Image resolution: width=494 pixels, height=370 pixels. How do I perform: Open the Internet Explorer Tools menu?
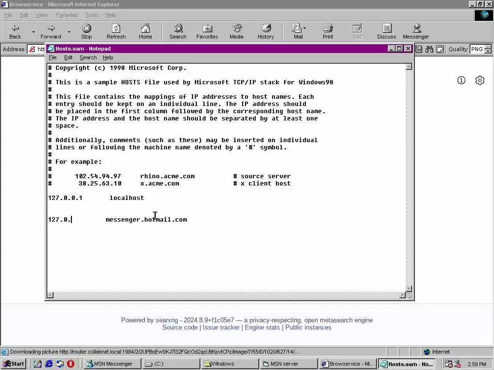91,15
